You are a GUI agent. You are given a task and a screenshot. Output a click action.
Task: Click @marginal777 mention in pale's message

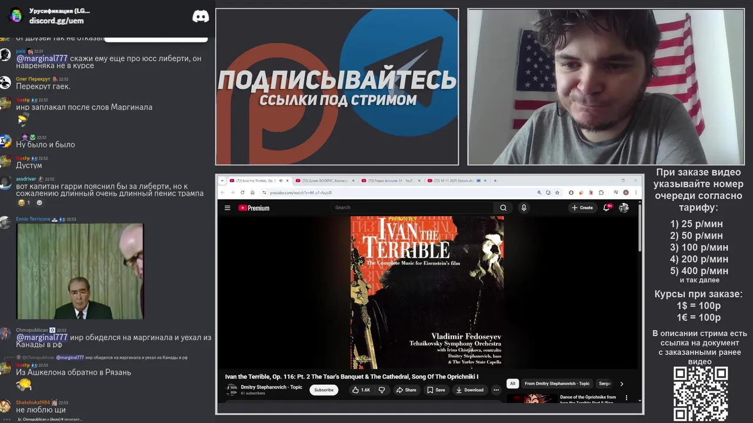click(x=42, y=58)
